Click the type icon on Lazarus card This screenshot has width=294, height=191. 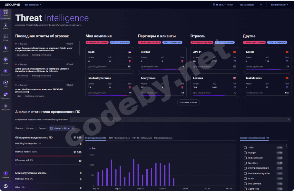click(x=234, y=87)
